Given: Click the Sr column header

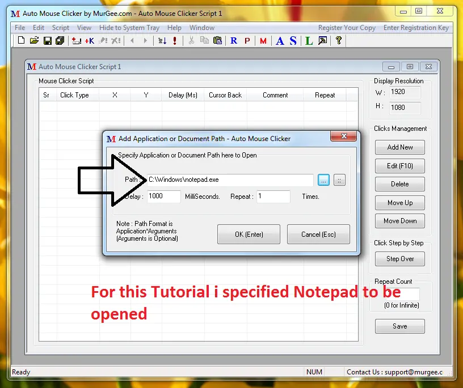Looking at the screenshot, I should tap(48, 95).
